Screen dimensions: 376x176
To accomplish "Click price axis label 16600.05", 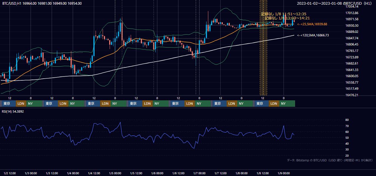I will coord(352,76).
